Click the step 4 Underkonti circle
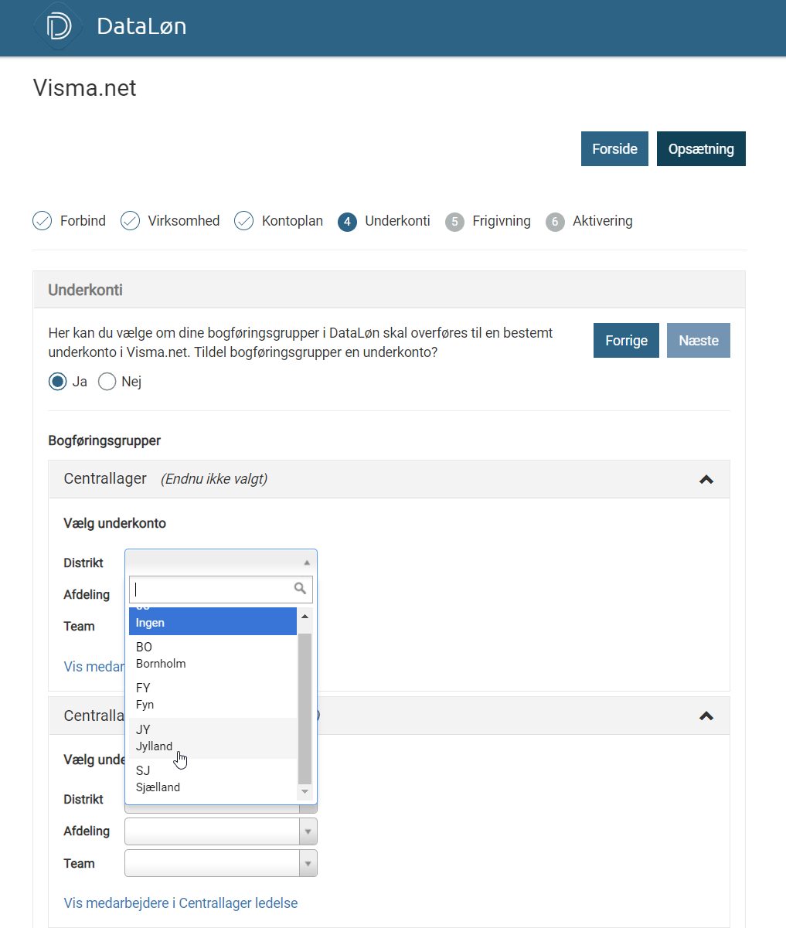This screenshot has height=928, width=786. tap(347, 222)
